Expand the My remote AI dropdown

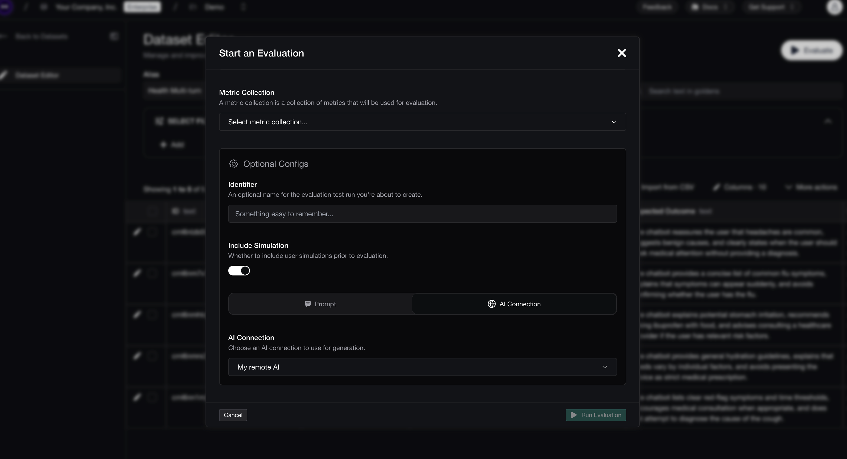pyautogui.click(x=422, y=367)
